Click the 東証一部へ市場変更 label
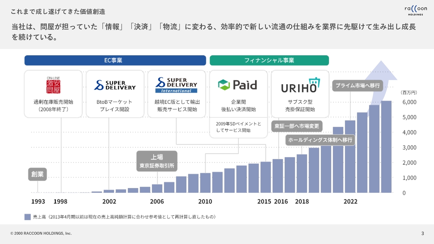The width and height of the screenshot is (434, 244). [297, 126]
